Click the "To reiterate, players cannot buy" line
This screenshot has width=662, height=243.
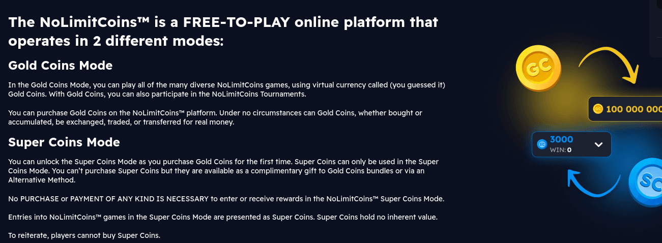click(84, 235)
